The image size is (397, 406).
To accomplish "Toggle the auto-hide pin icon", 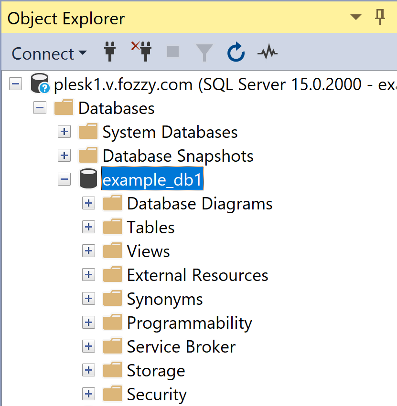I will click(380, 17).
